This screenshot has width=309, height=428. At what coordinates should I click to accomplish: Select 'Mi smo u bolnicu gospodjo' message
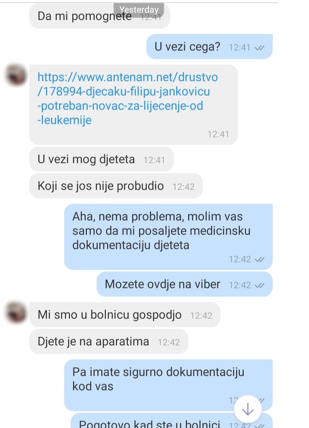(x=125, y=315)
